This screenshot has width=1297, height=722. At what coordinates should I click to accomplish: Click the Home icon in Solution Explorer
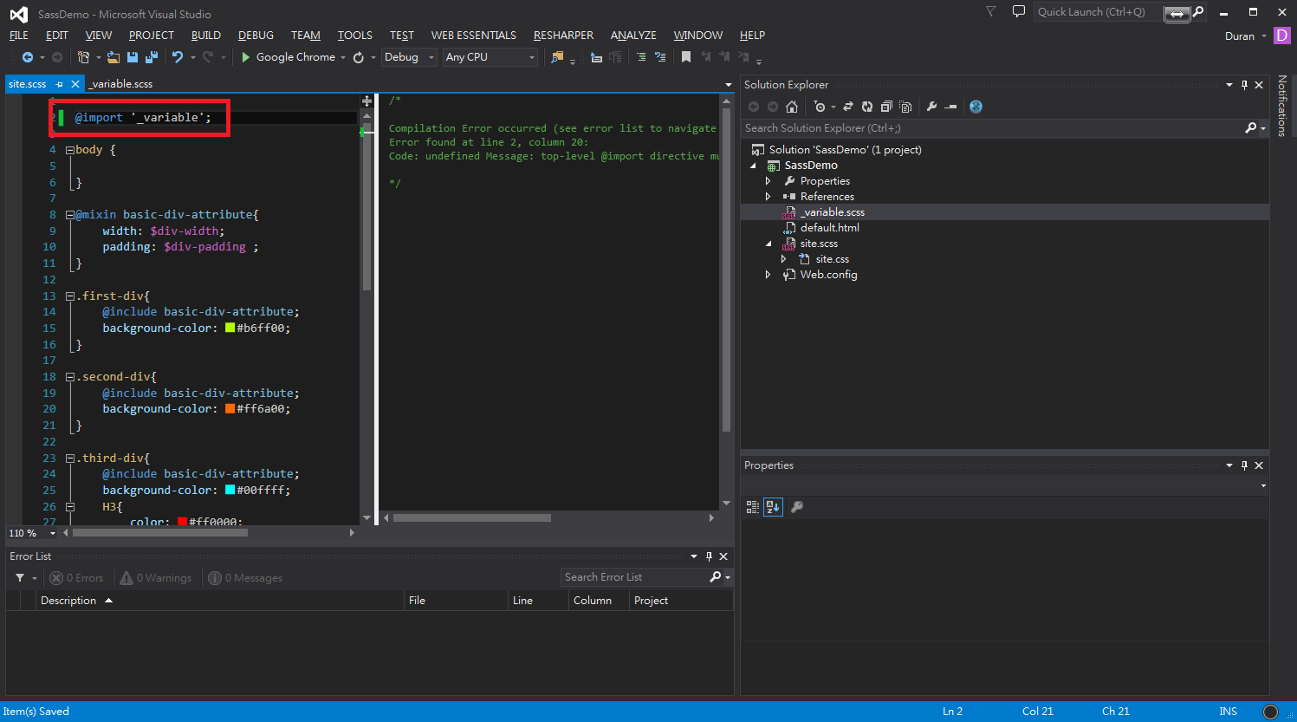coord(791,107)
